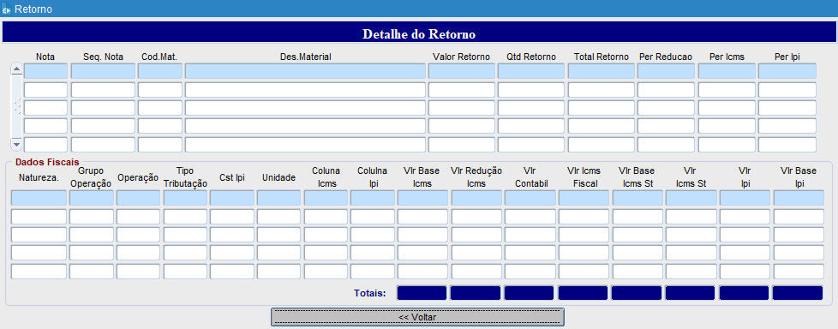838x329 pixels.
Task: Click the first row Nota field
Action: [46, 71]
